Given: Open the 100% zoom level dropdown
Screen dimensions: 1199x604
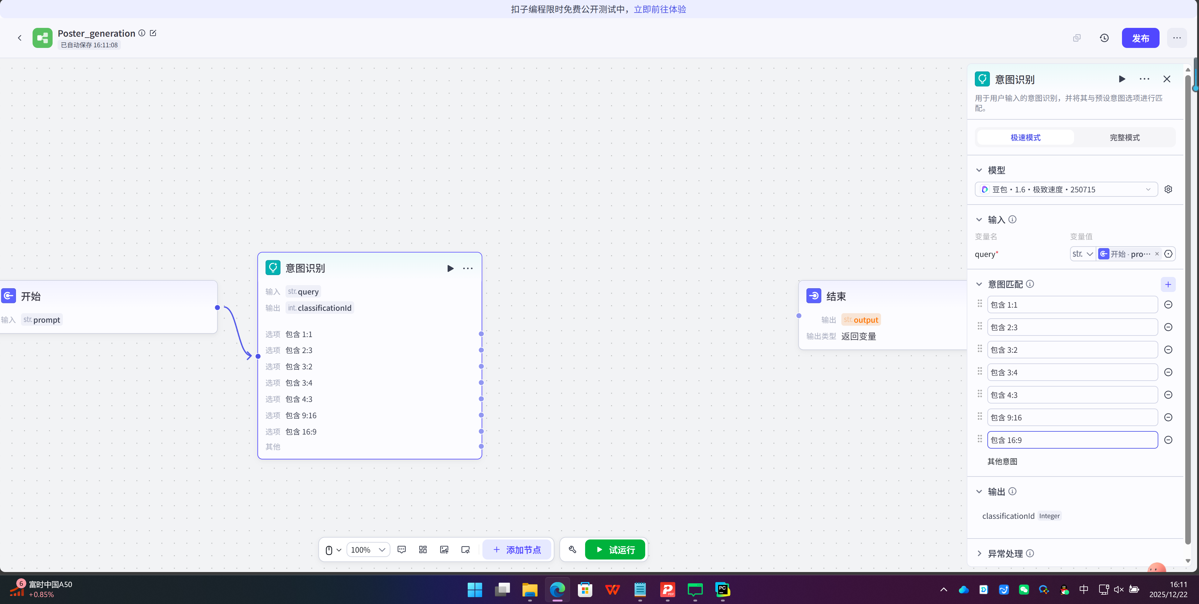Looking at the screenshot, I should [368, 549].
